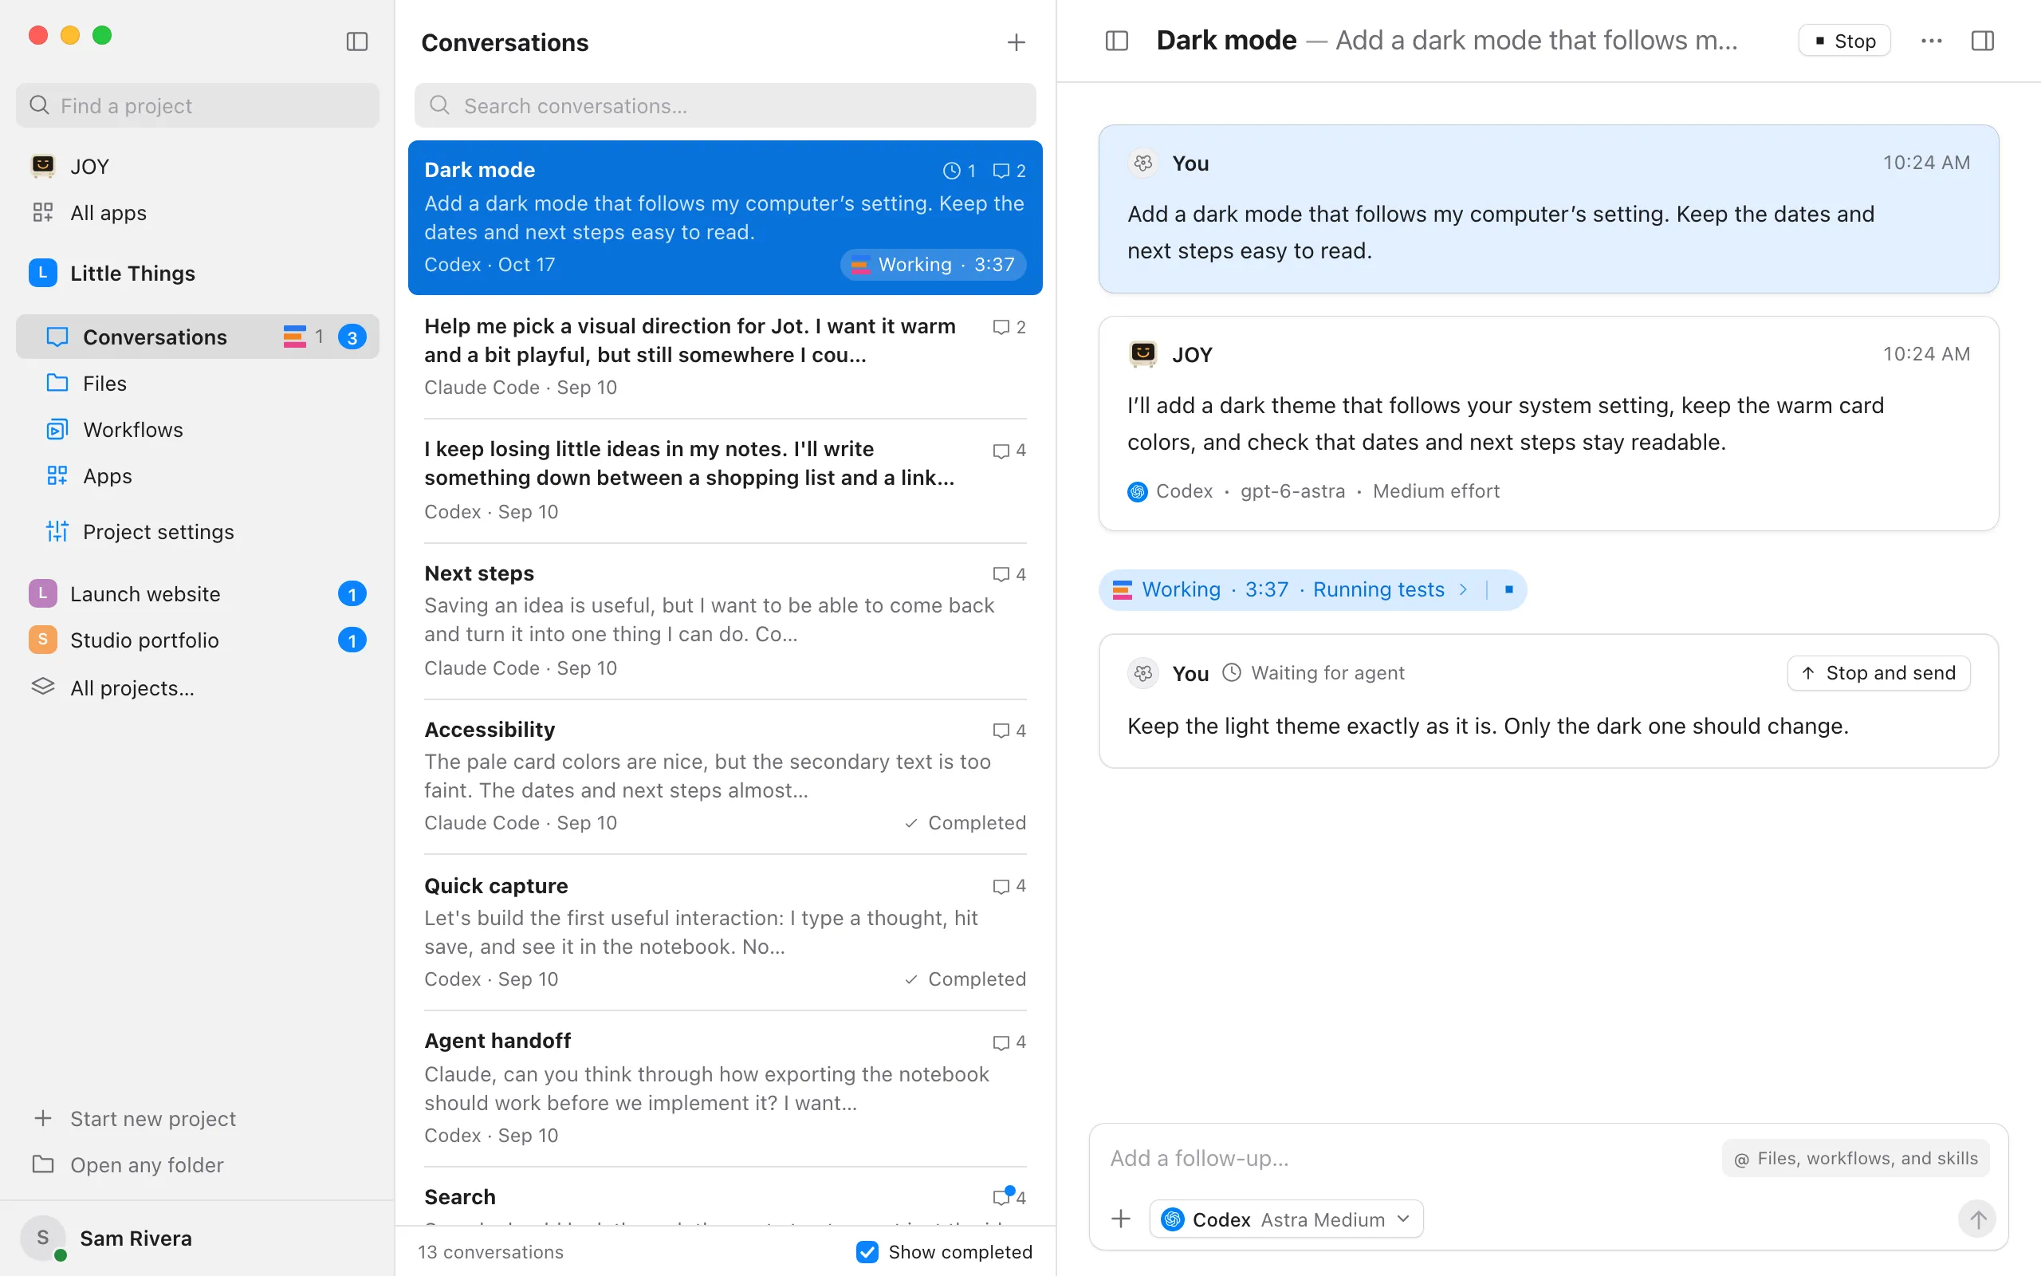The width and height of the screenshot is (2041, 1276).
Task: Collapse the Little Things project
Action: [x=198, y=273]
